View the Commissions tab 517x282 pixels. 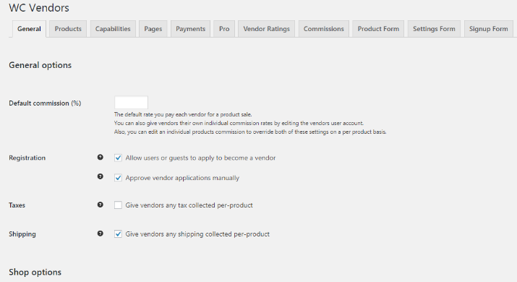[324, 29]
